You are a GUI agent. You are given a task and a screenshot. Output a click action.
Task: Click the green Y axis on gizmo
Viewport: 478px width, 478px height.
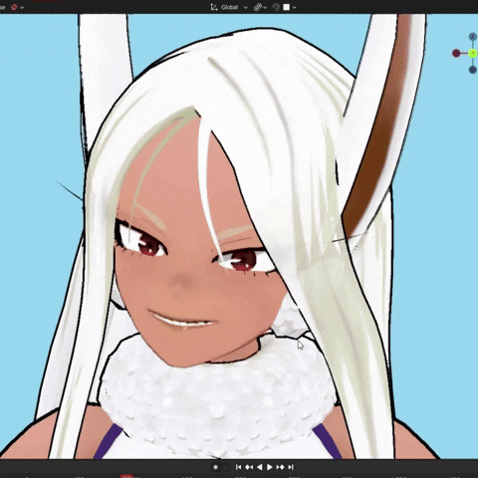click(x=473, y=53)
